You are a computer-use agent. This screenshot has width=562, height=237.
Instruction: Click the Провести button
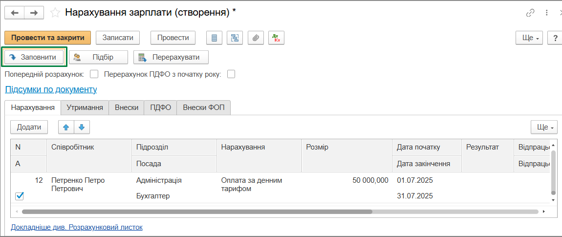click(173, 38)
